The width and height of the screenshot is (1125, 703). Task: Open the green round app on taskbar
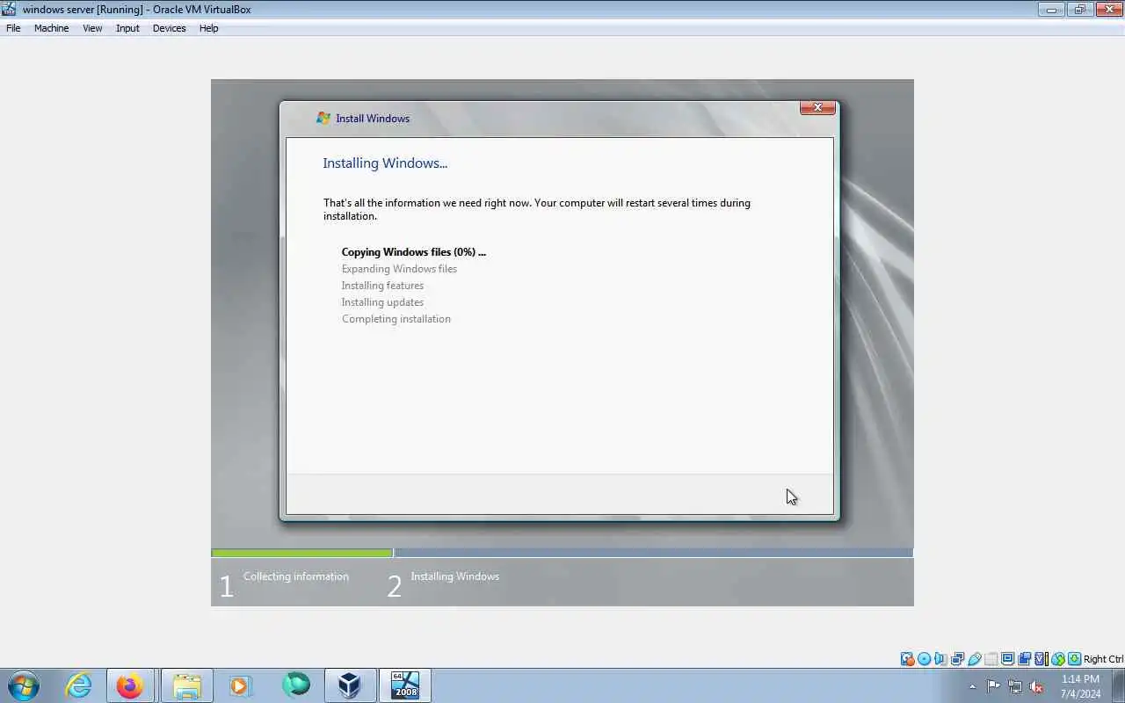tap(296, 685)
